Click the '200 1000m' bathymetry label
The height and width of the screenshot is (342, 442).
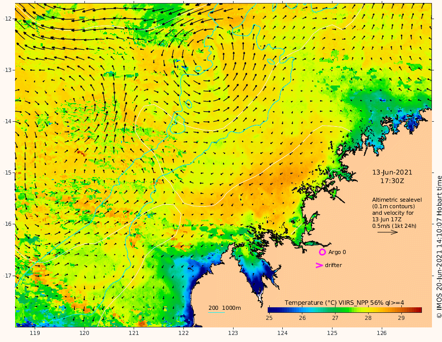tap(225, 308)
